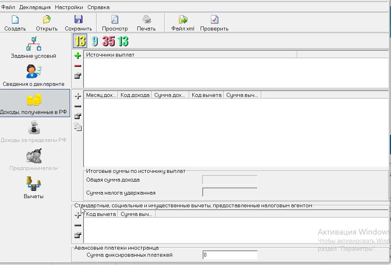Delete an income row with minus
391x265 pixels.
click(78, 106)
